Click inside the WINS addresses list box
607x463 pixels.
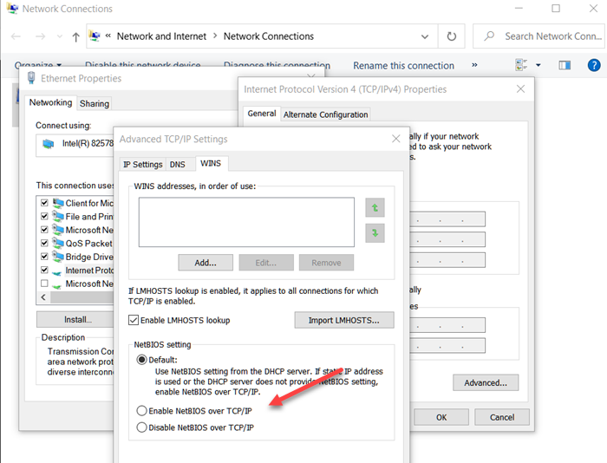tap(246, 222)
